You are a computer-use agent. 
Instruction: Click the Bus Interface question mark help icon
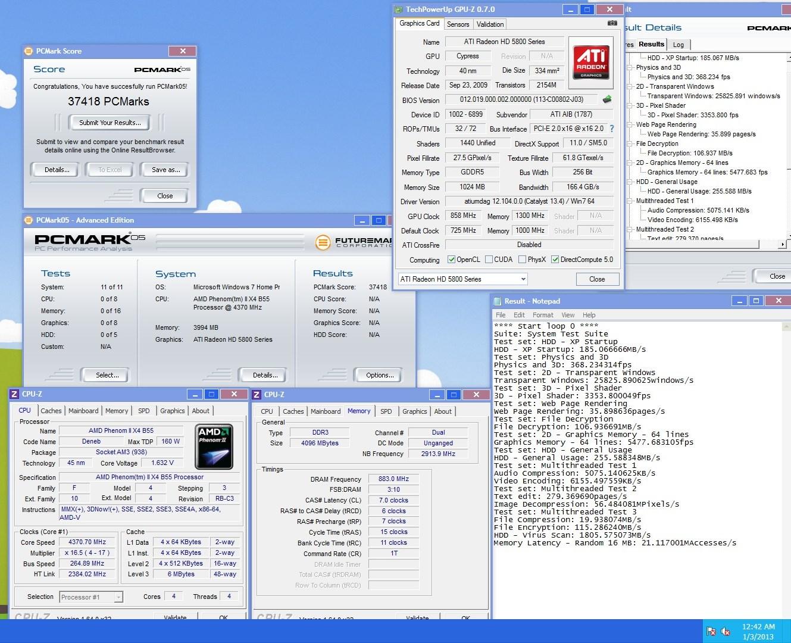pos(611,128)
